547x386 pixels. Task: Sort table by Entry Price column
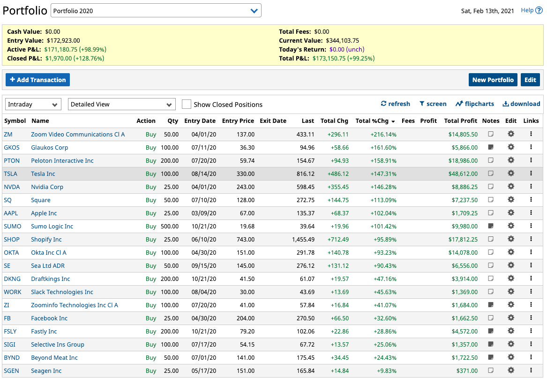point(238,121)
